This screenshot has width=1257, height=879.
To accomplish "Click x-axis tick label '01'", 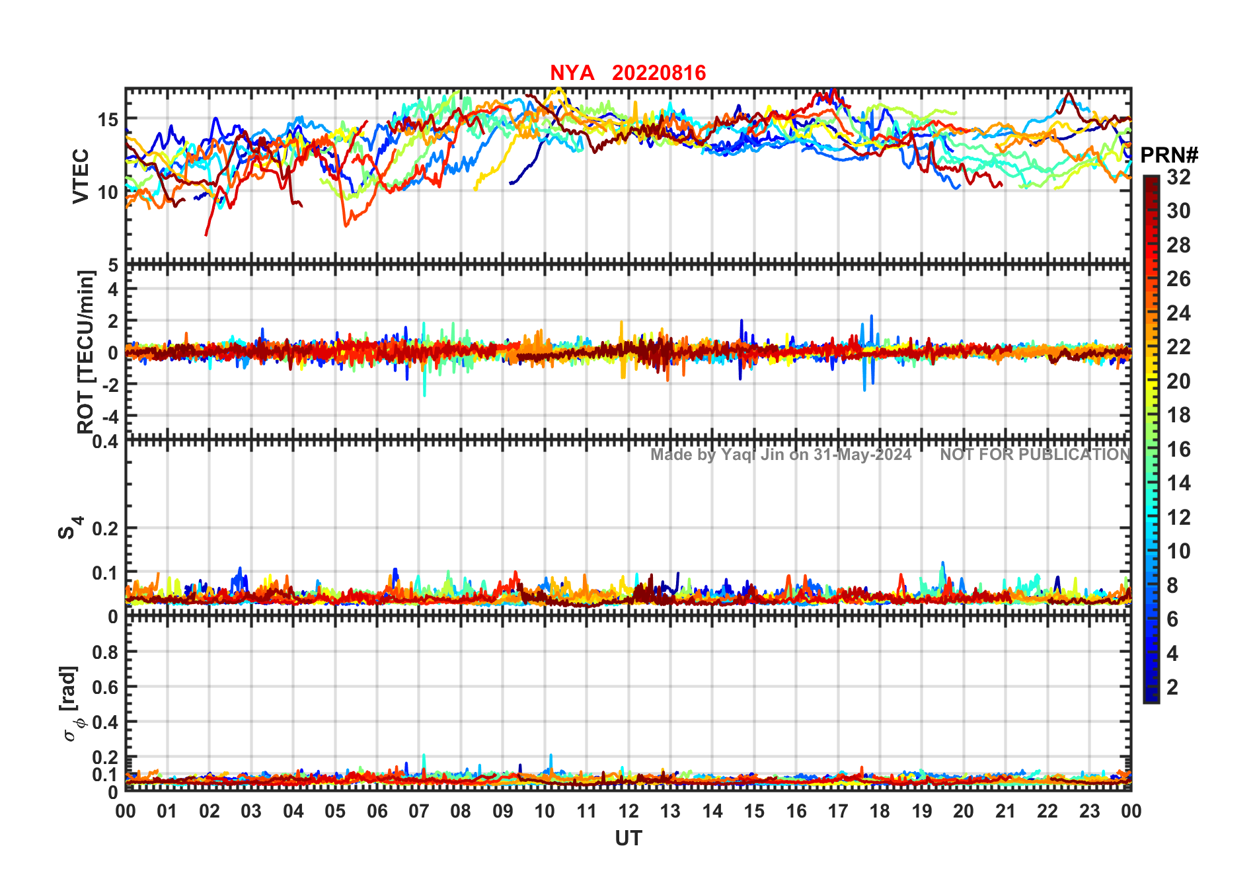I will click(x=167, y=811).
